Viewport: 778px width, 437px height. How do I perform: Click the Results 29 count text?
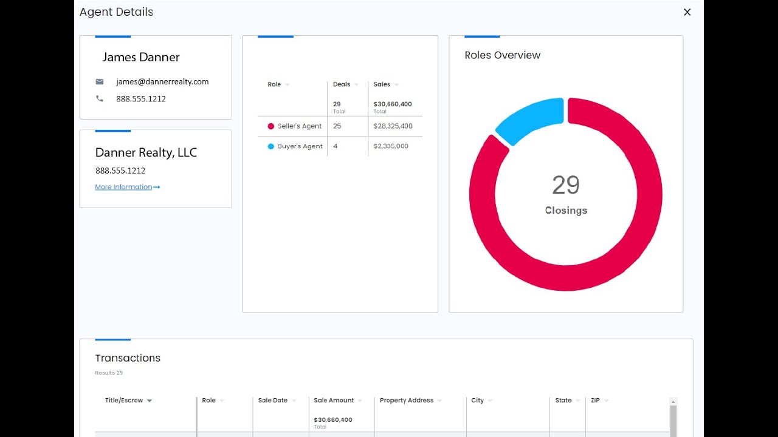click(109, 373)
